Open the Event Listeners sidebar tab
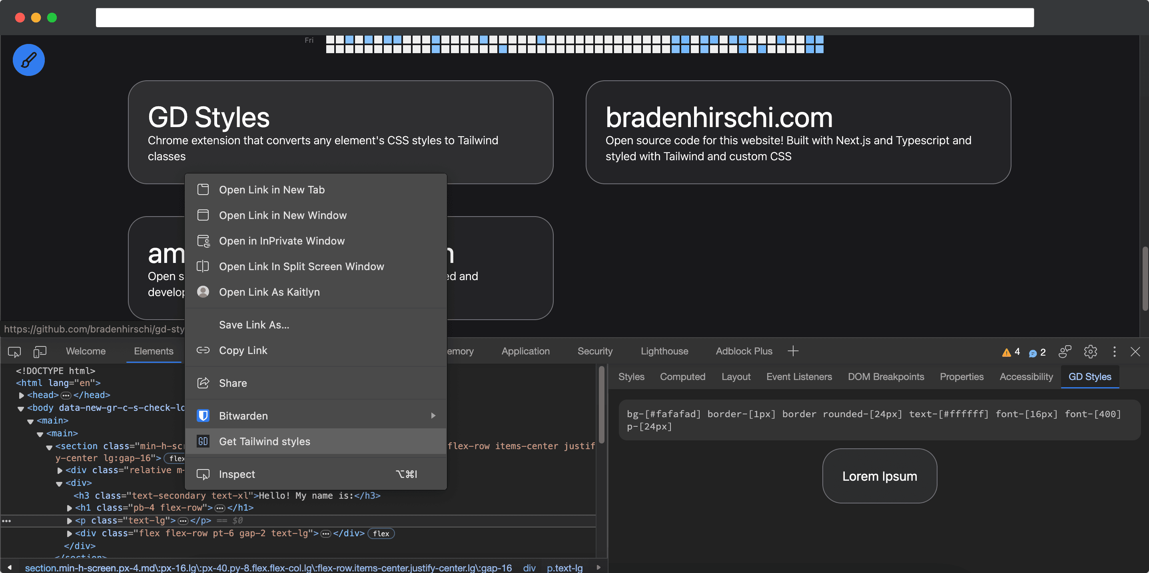1149x573 pixels. point(799,377)
